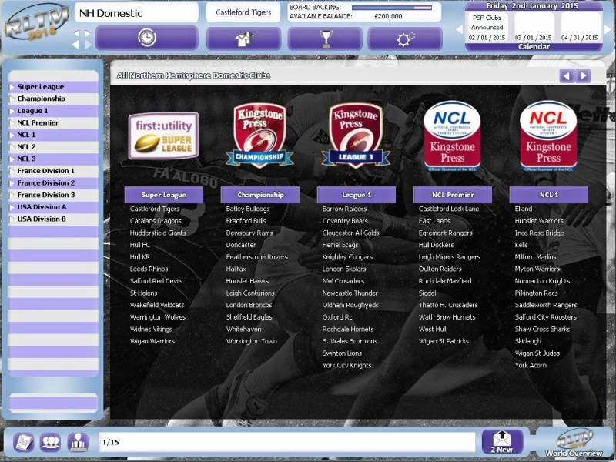This screenshot has width=616, height=462.
Task: Go to next page of clubs panel
Action: (584, 75)
